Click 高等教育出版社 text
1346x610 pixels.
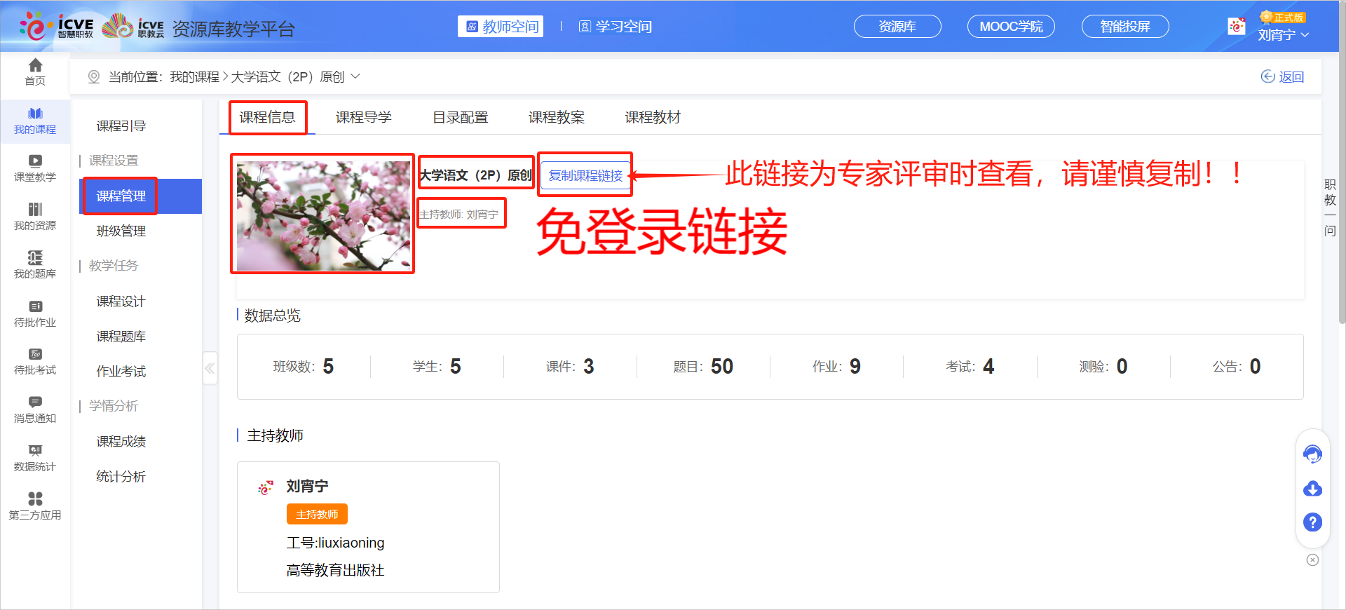[x=335, y=570]
